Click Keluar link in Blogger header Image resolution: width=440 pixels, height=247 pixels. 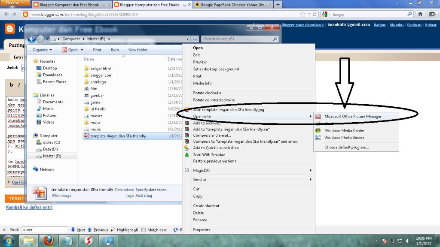(x=431, y=25)
